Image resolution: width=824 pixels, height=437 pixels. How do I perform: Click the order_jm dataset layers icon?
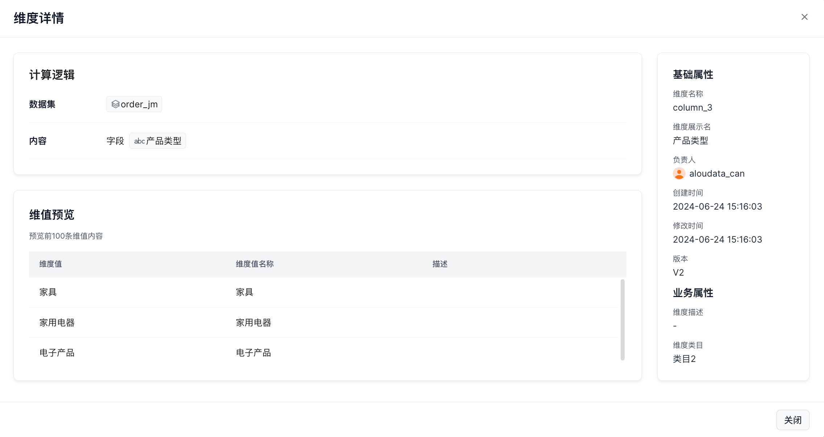[115, 104]
